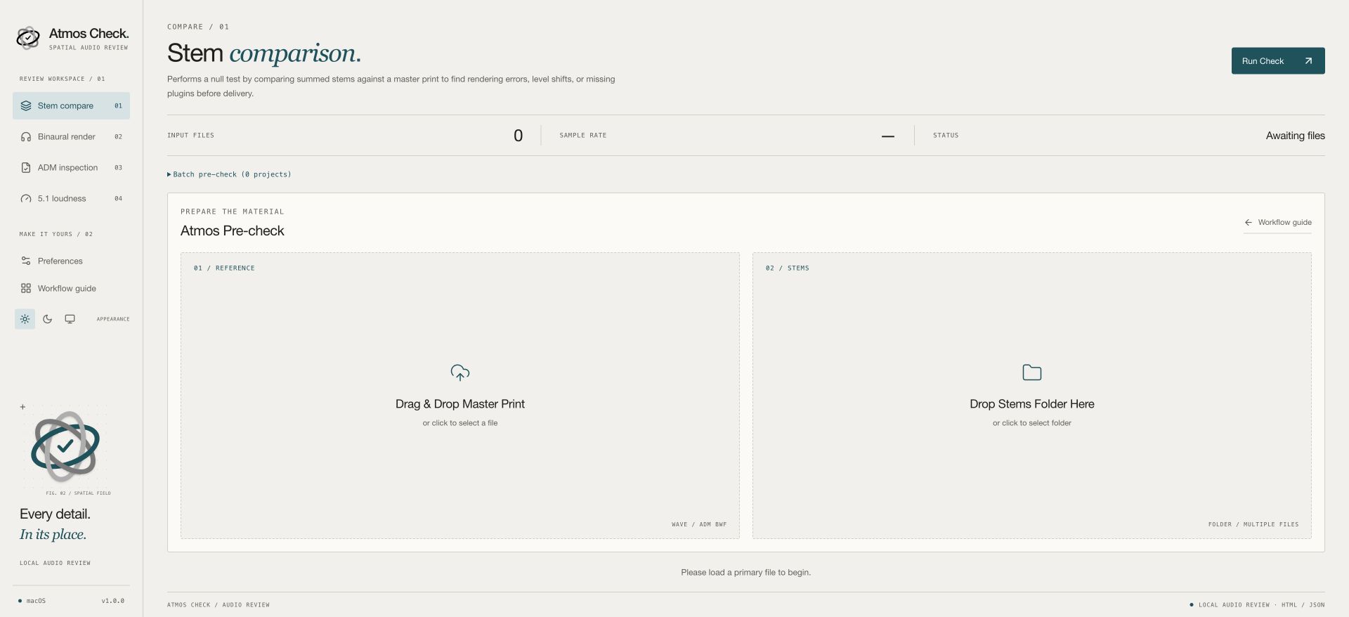
Task: Select system appearance monitor option
Action: click(70, 319)
